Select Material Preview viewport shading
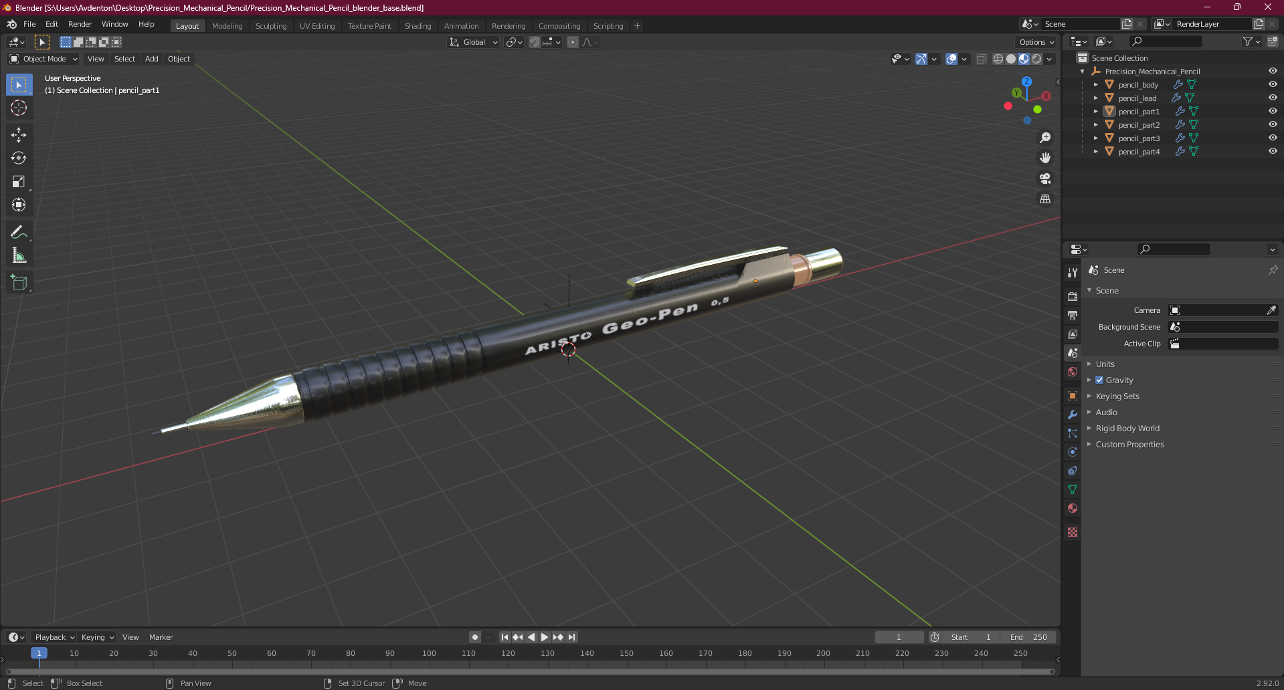 tap(1024, 59)
